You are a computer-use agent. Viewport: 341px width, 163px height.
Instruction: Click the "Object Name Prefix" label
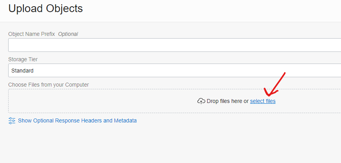tap(32, 34)
